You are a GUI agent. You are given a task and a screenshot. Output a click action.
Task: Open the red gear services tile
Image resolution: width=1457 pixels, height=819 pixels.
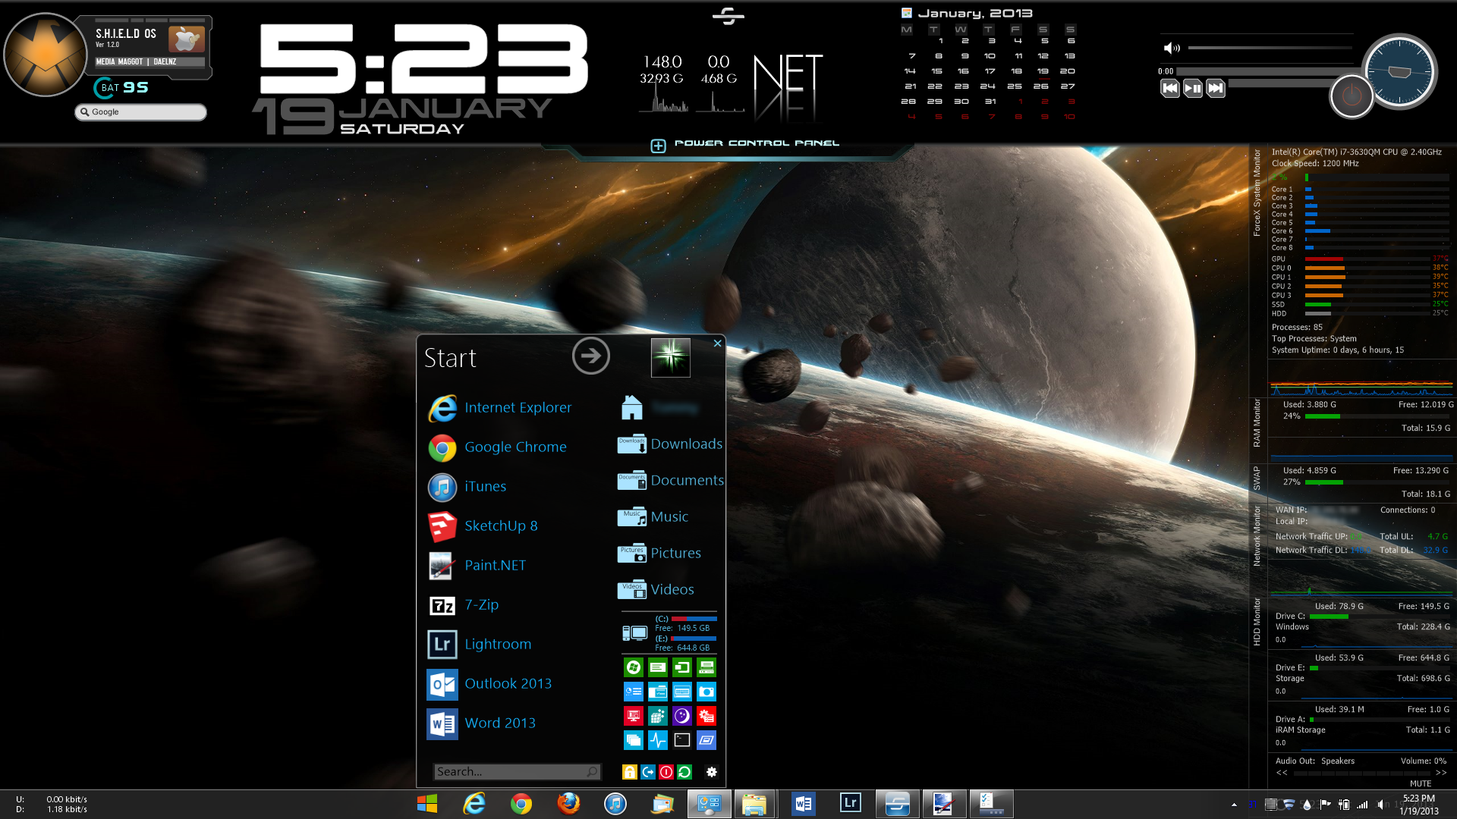(706, 716)
